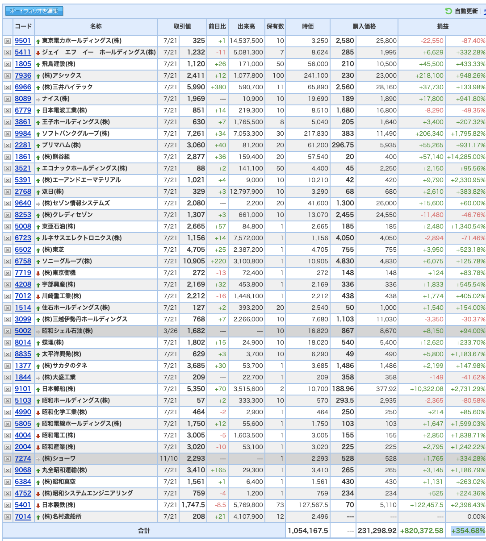Click the x icon for 9101
The image size is (486, 541).
pos(8,389)
